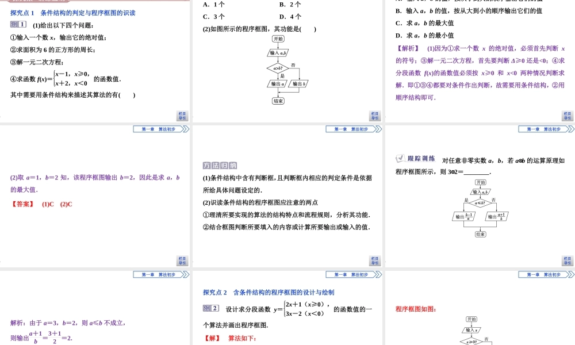Click the line ②求面积为6的正方形的周长
This screenshot has height=345, width=575.
[x=53, y=50]
